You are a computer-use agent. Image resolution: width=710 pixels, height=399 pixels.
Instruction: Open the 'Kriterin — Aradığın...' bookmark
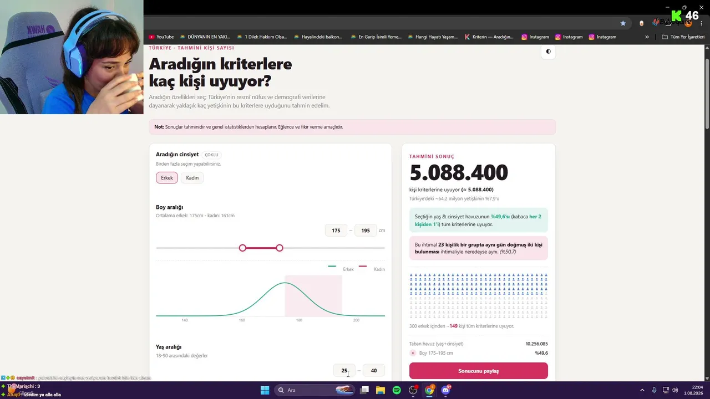point(489,37)
